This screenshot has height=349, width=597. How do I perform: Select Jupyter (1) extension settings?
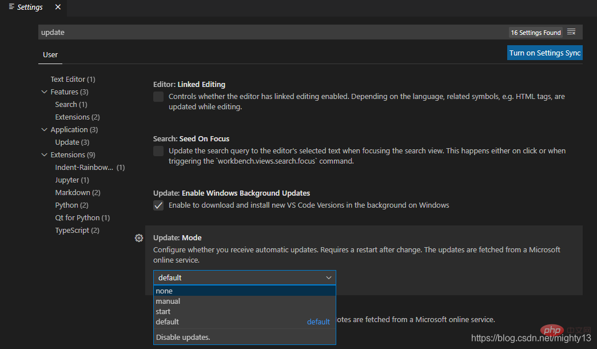(72, 180)
